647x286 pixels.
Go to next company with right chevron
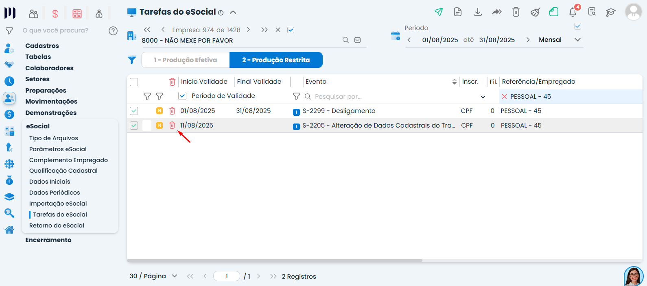click(x=248, y=30)
